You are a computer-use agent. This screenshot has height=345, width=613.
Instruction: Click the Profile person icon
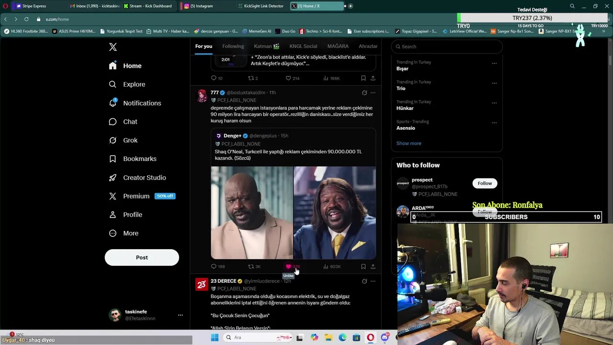click(113, 215)
